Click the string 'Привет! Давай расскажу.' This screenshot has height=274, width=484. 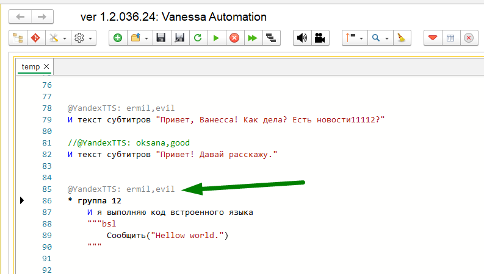217,154
